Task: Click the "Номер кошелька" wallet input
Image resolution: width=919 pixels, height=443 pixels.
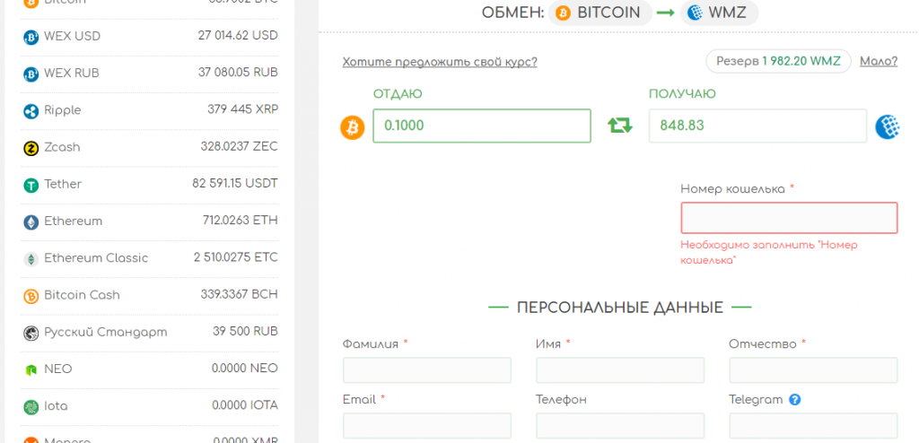Action: (x=789, y=218)
